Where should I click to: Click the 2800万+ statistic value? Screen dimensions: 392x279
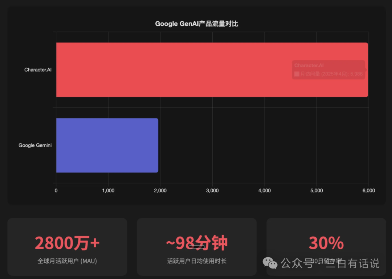pos(67,243)
